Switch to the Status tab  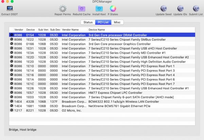tap(88, 22)
